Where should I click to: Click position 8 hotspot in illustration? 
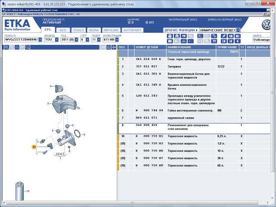pos(34,147)
